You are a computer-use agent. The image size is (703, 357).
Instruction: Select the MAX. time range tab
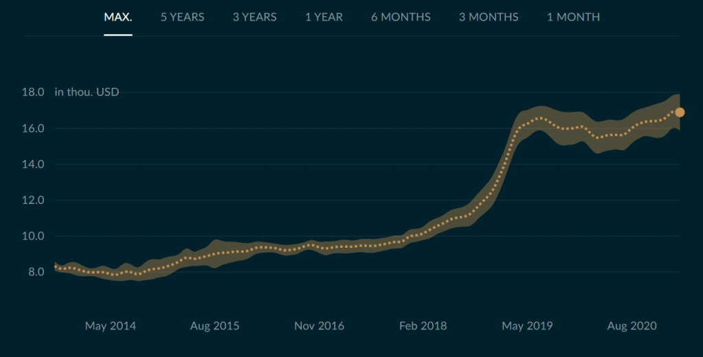pos(118,17)
